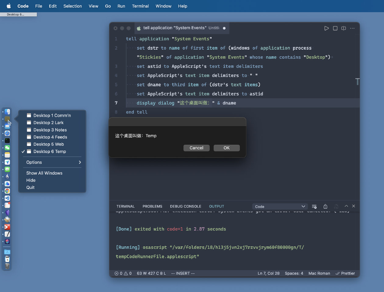
Task: Open the Selection menu in menu bar
Action: click(x=73, y=6)
